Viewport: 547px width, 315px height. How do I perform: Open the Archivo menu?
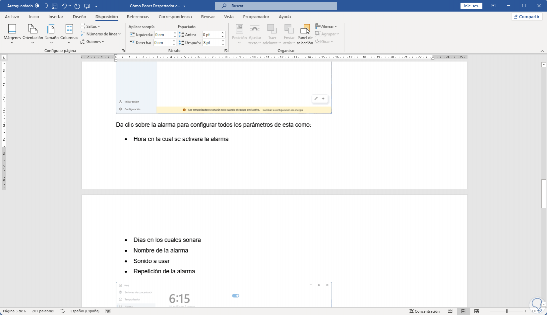click(x=12, y=17)
